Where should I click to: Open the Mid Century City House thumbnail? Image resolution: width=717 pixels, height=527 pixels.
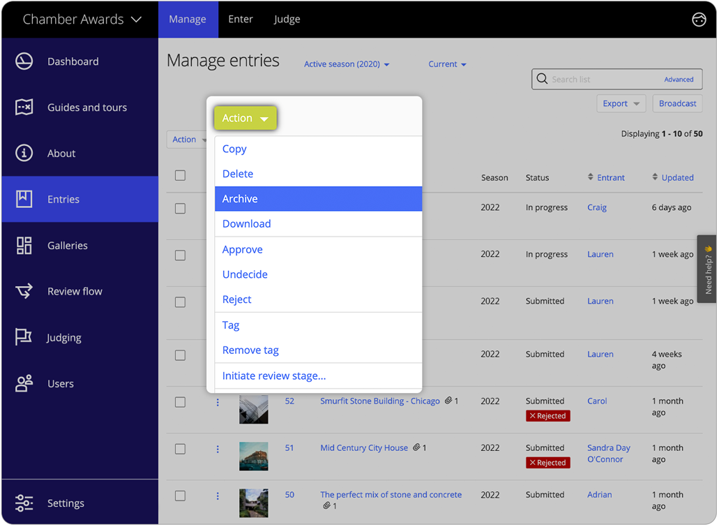click(253, 457)
